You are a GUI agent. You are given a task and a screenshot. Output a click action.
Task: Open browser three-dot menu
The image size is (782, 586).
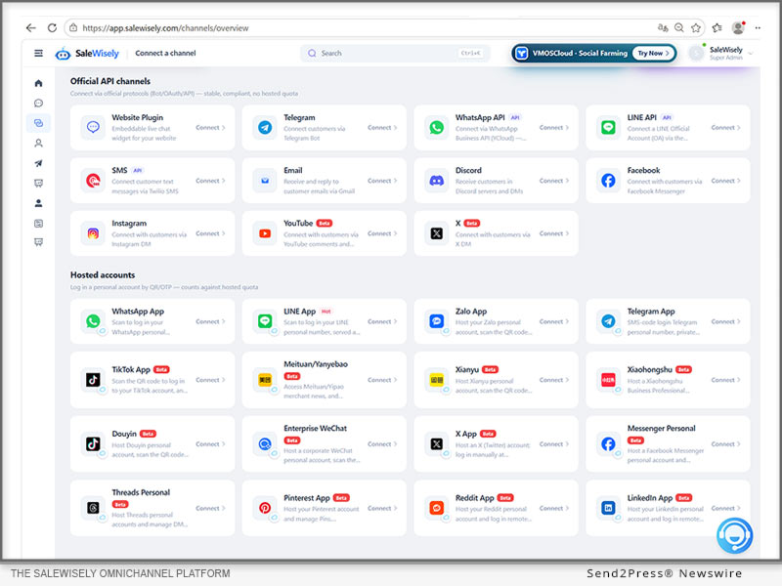758,28
